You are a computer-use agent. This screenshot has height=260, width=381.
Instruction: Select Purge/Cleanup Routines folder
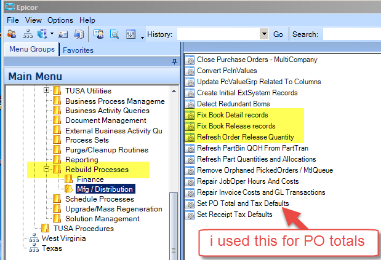[x=106, y=150]
